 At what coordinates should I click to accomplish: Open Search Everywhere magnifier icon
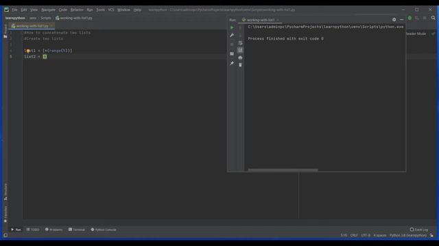(434, 18)
